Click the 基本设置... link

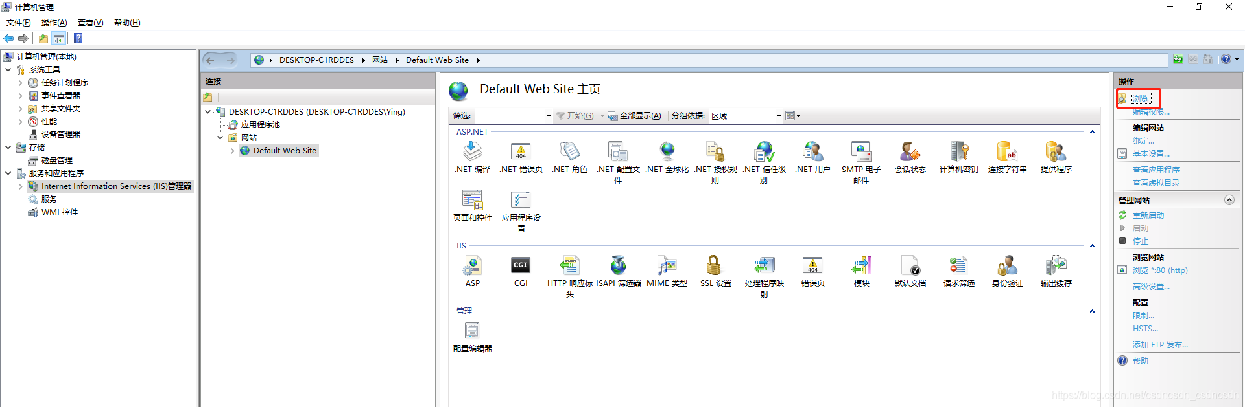click(1151, 154)
